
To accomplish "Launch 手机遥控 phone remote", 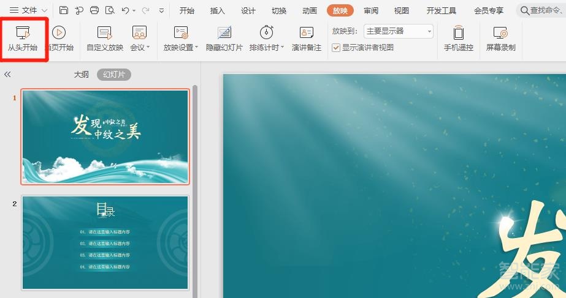I will click(458, 33).
